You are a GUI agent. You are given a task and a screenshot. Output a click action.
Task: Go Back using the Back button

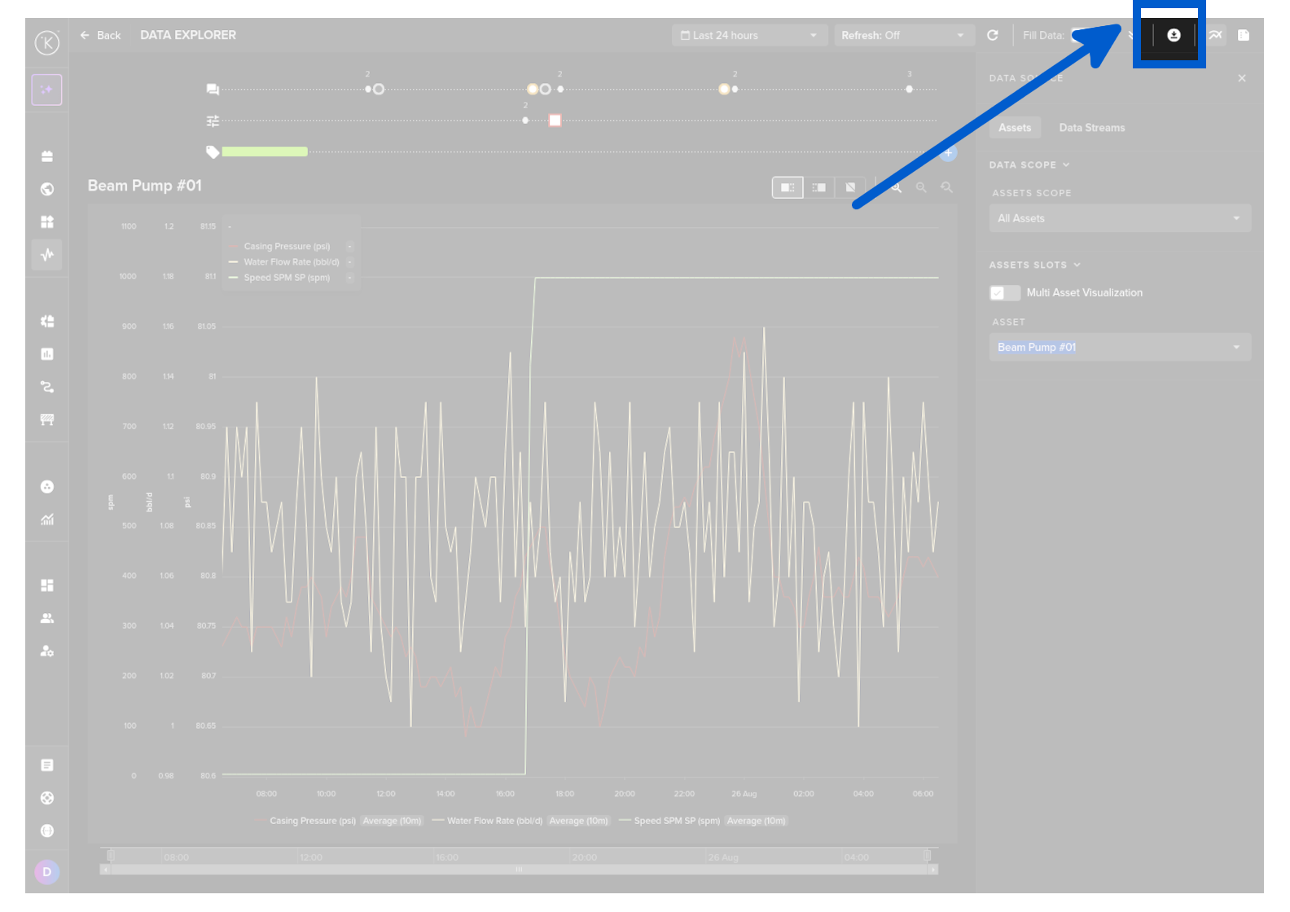click(x=100, y=35)
